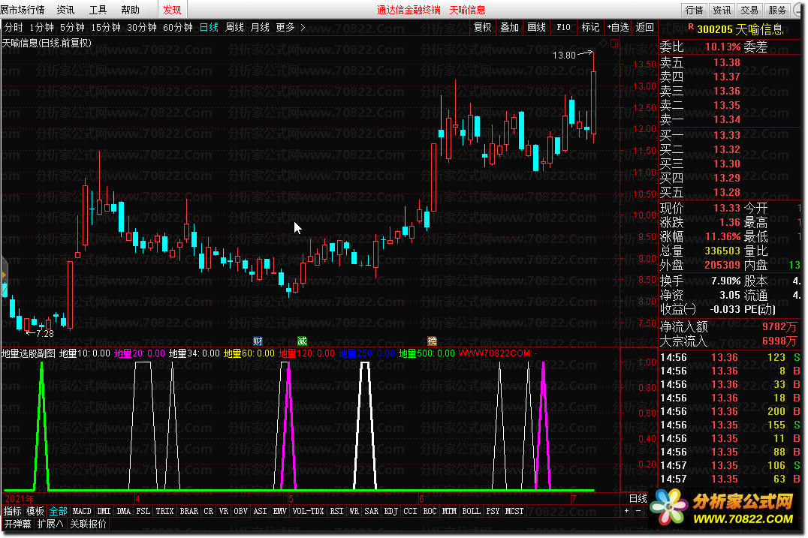Click the 开弹幕 button

[17, 524]
